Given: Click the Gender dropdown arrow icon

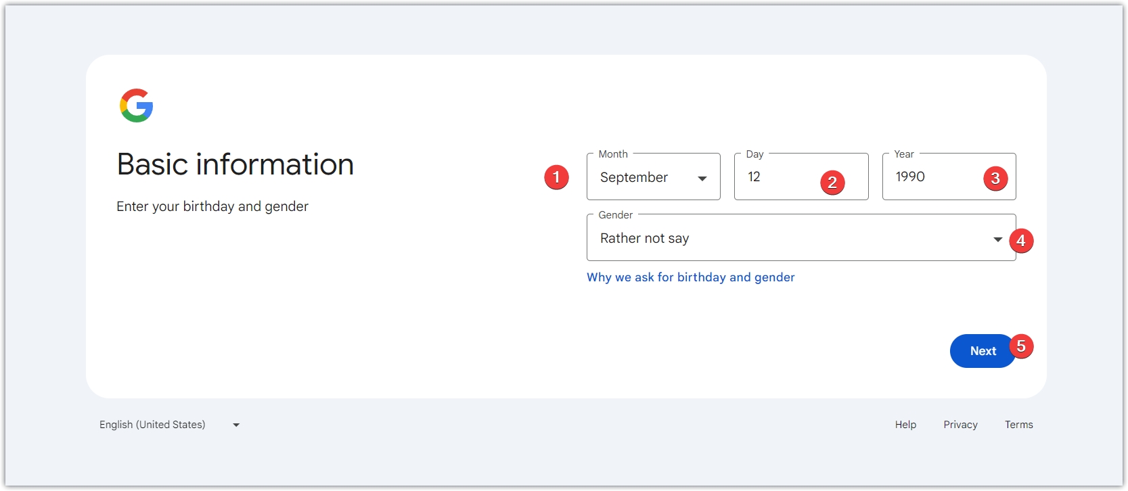Looking at the screenshot, I should tap(997, 239).
